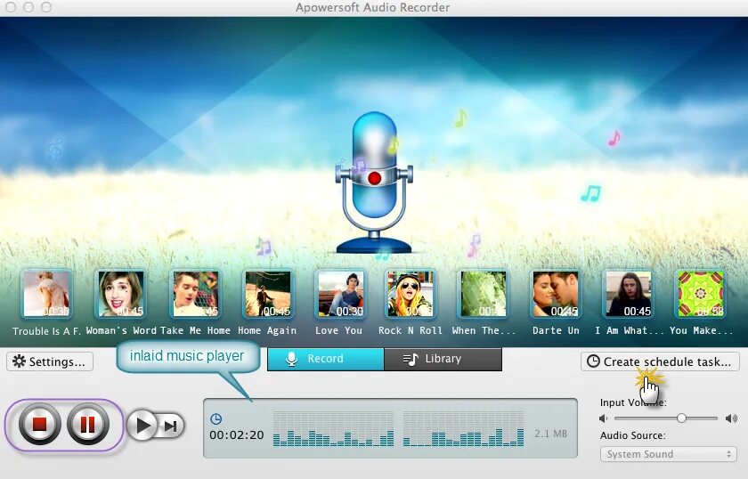
Task: Adjust the Input Volume slider knob
Action: (x=682, y=418)
